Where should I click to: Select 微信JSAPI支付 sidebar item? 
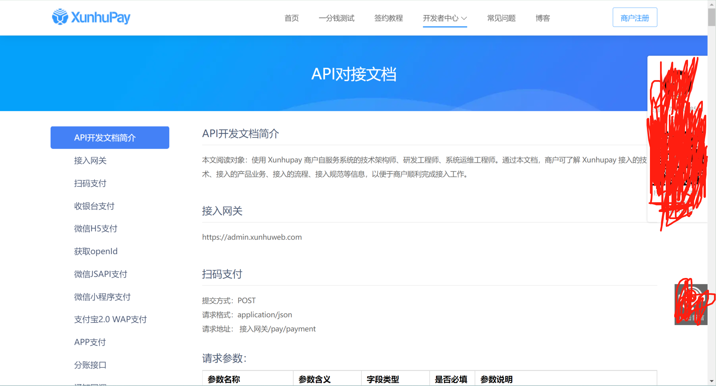[x=100, y=274]
